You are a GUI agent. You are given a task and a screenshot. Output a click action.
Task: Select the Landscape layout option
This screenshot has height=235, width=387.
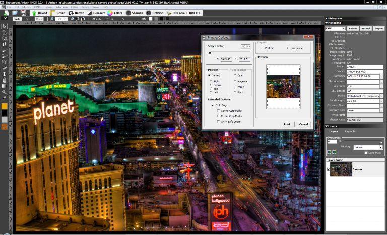click(x=288, y=48)
